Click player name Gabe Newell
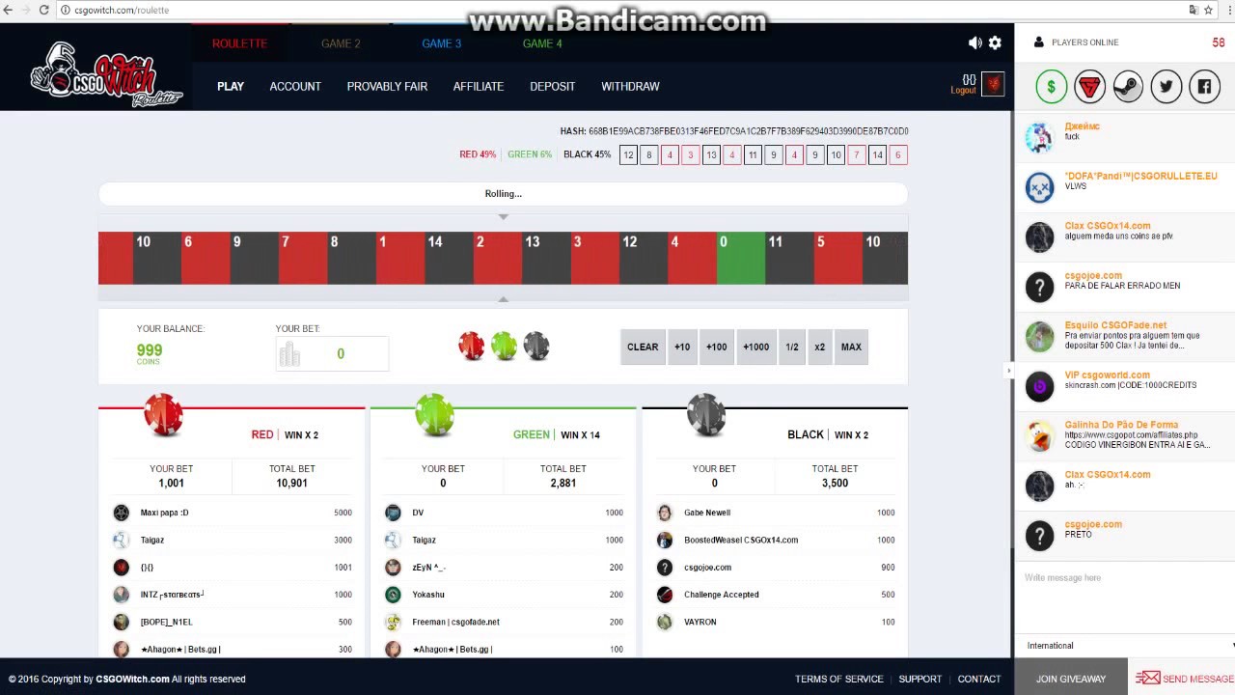The width and height of the screenshot is (1235, 695). 707,513
